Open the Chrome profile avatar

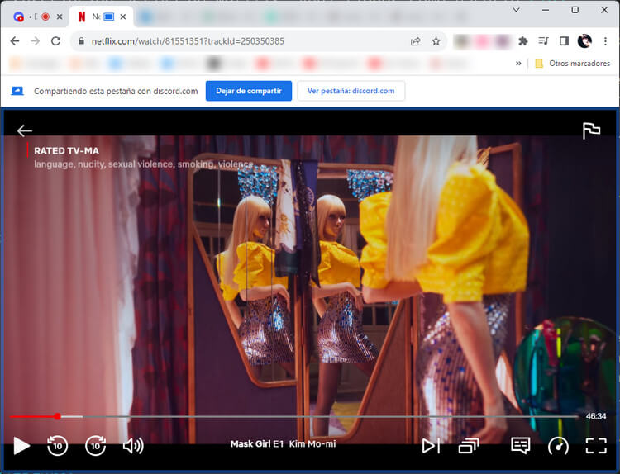[584, 41]
